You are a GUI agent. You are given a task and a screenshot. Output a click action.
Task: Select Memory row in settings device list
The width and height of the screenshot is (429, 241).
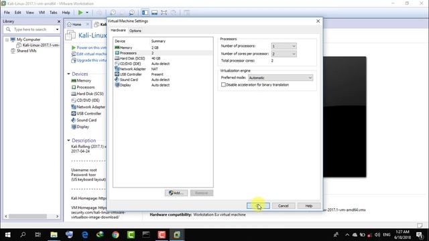point(163,48)
